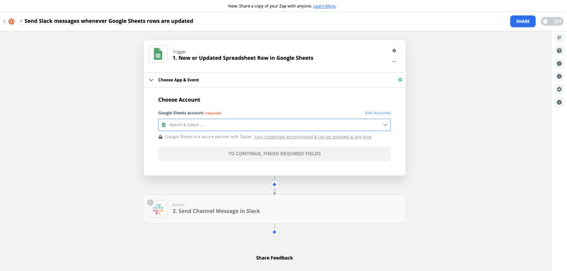Click the Slack action app icon
567x271 pixels.
[x=158, y=208]
